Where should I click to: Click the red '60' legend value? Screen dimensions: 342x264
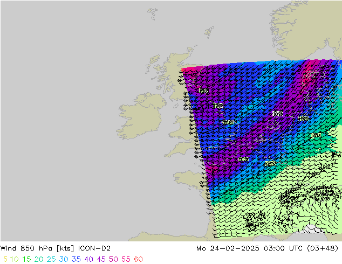(x=138, y=259)
